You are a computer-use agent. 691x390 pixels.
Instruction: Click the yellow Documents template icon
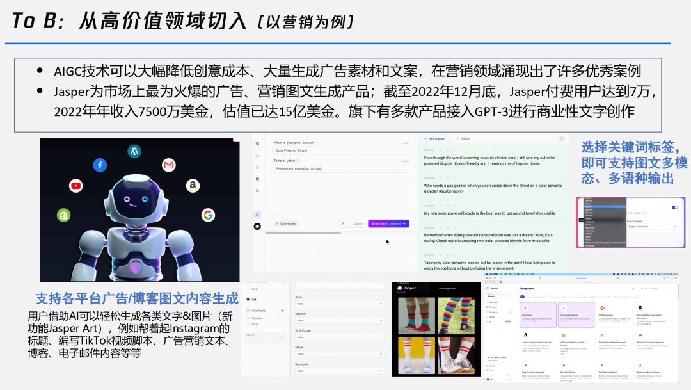[525, 307]
